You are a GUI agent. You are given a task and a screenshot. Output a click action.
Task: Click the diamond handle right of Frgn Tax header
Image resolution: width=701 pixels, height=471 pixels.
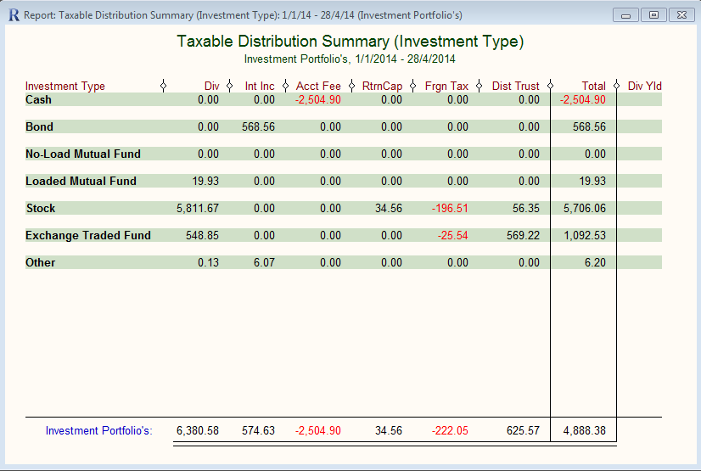pos(479,86)
